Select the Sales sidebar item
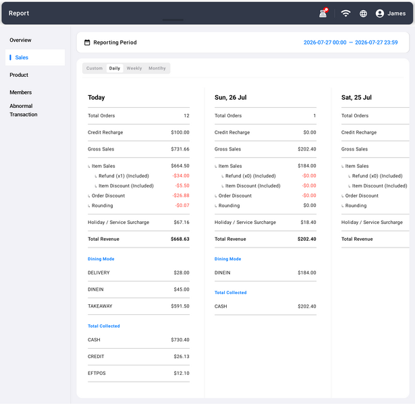This screenshot has width=415, height=404. click(x=35, y=57)
